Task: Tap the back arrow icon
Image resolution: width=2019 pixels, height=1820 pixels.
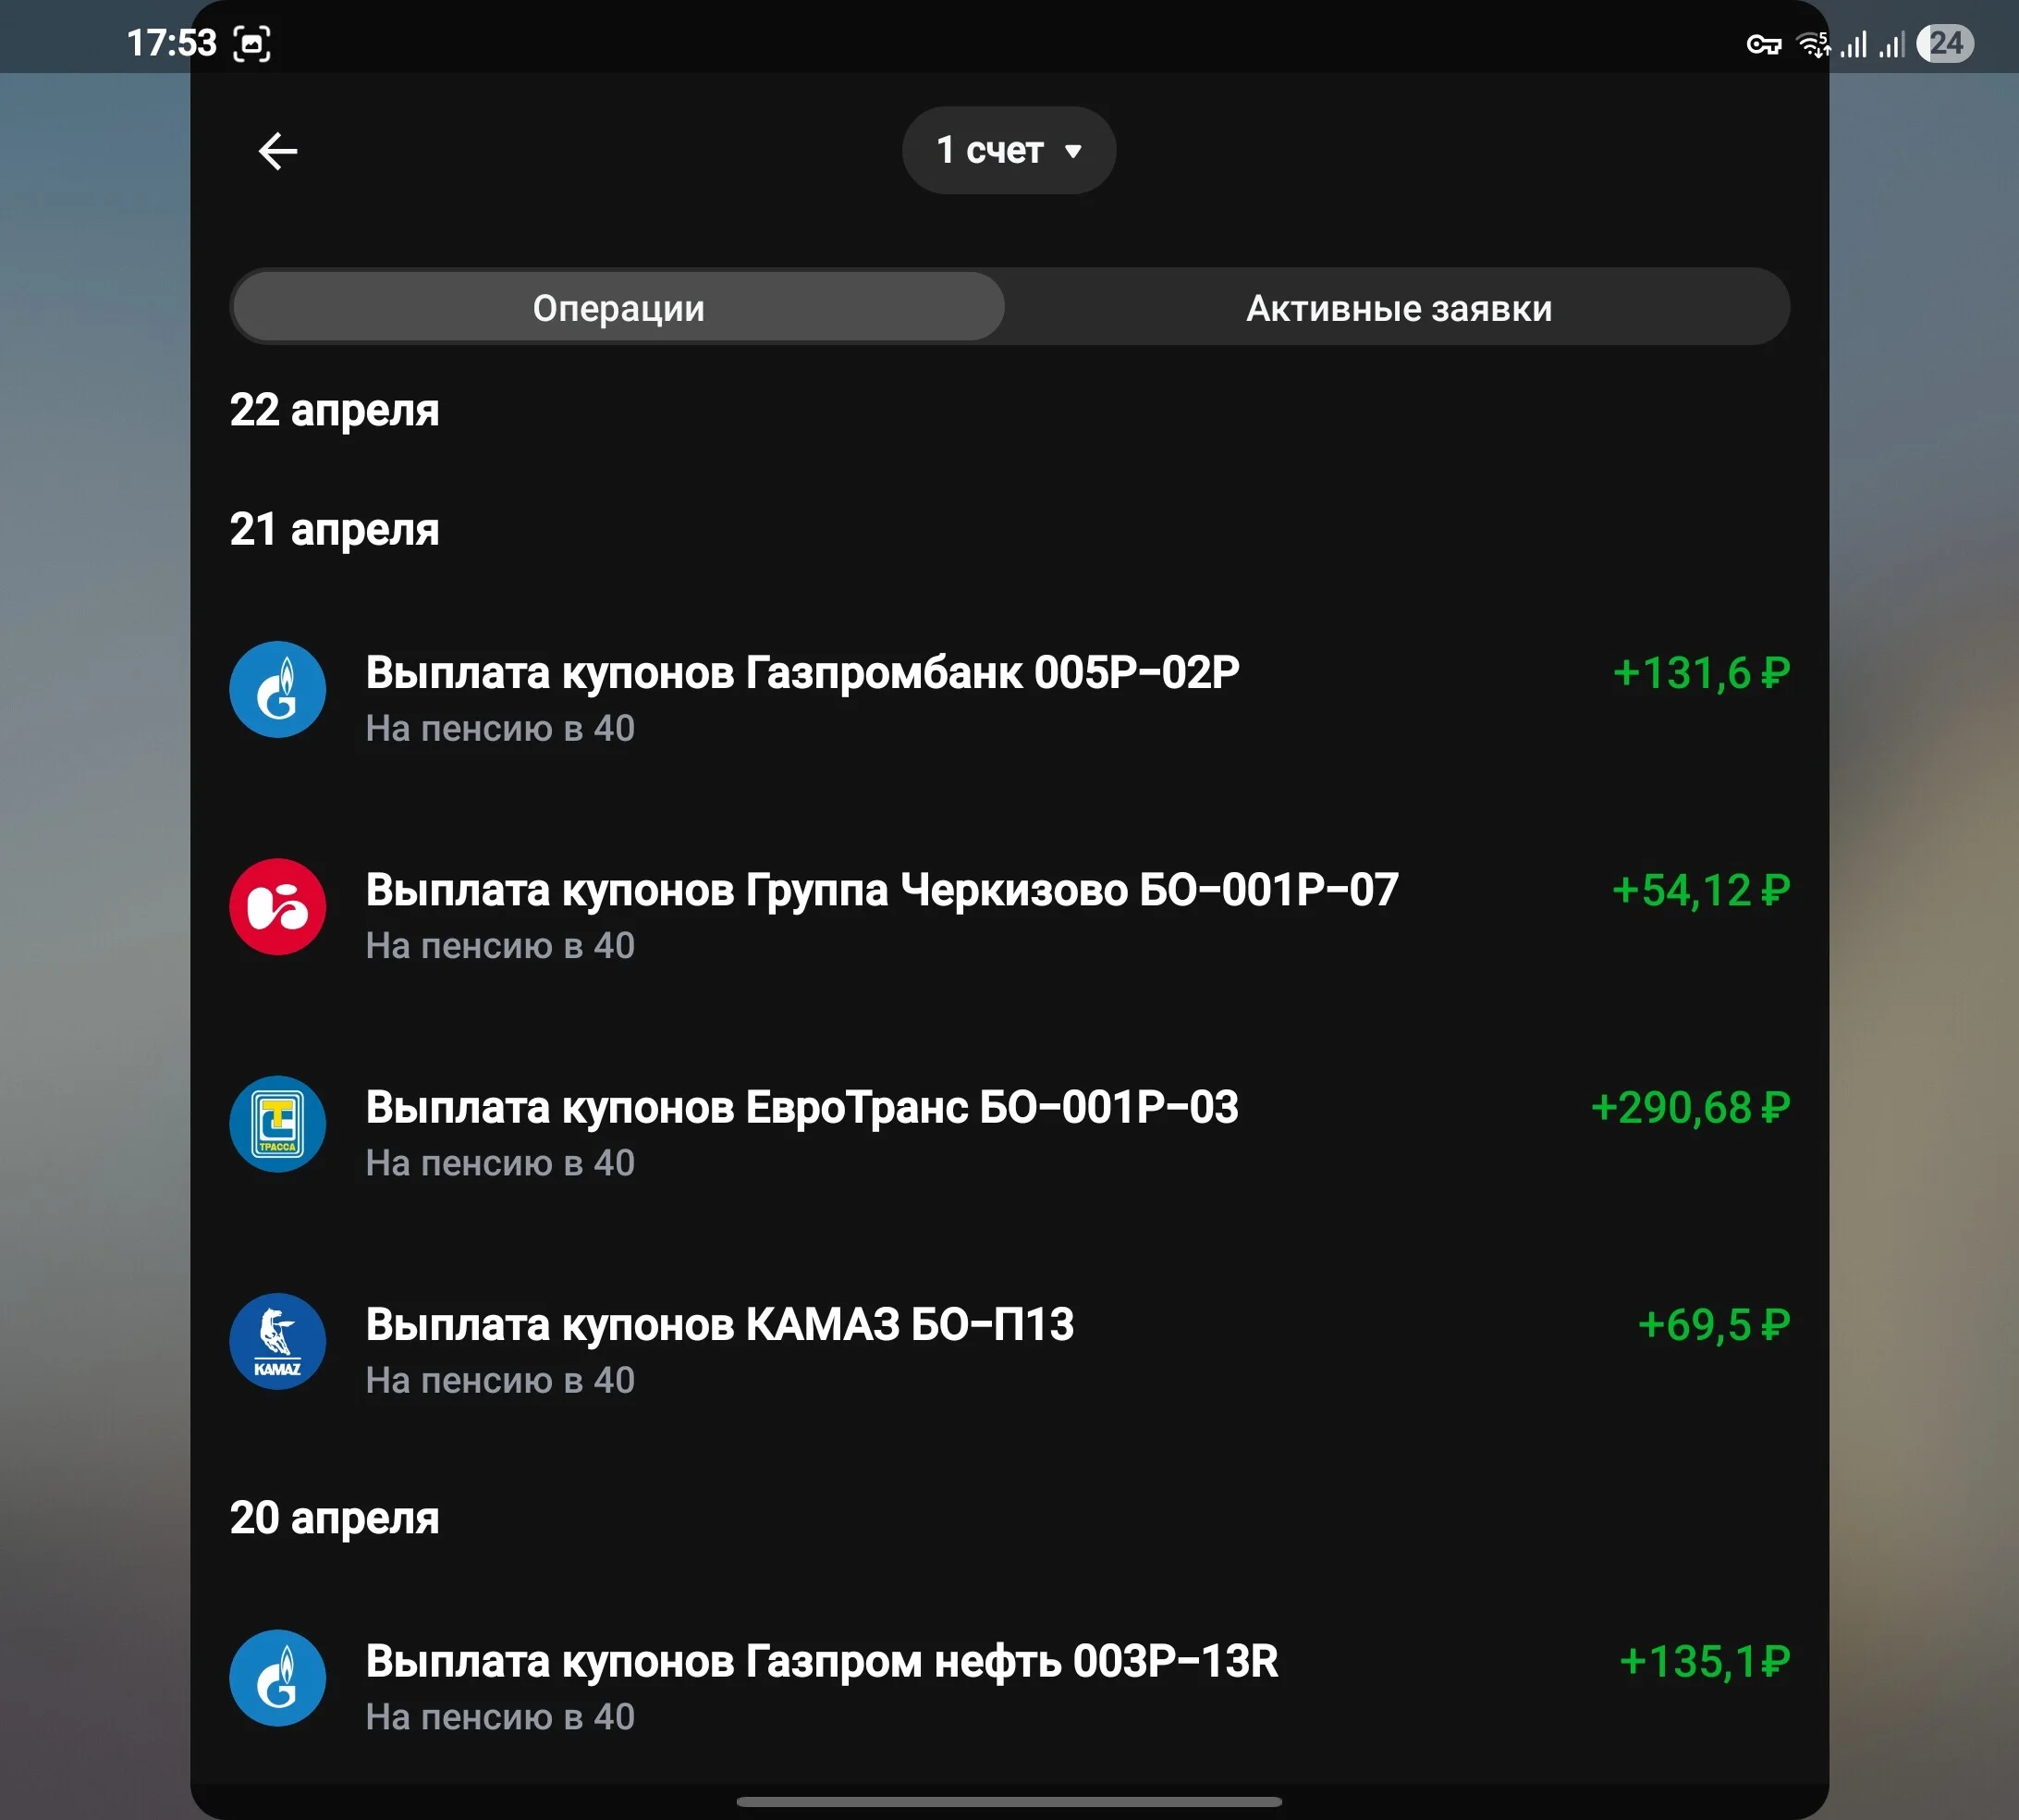Action: coord(278,151)
